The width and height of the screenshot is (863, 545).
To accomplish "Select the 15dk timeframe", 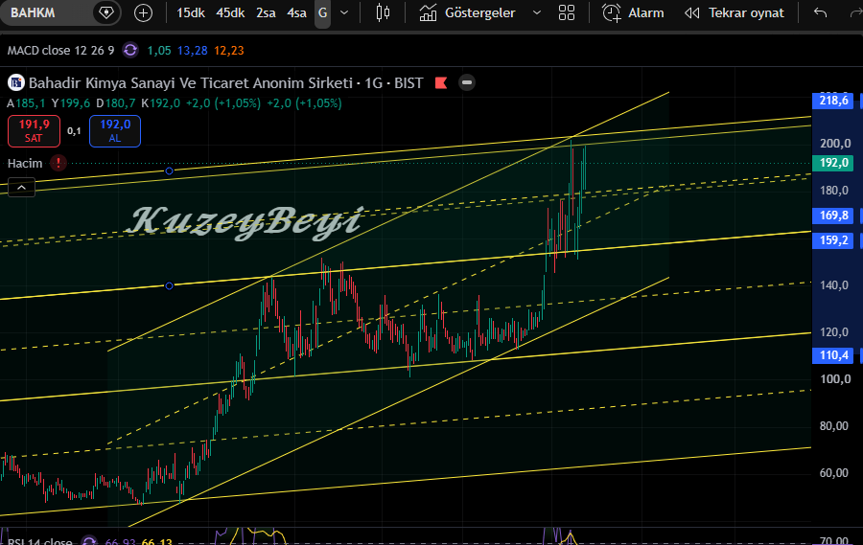I will 191,12.
